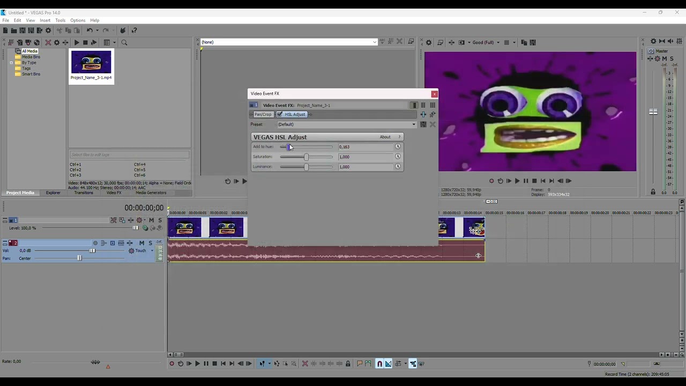Toggle Loop Playback in the transport bar
The height and width of the screenshot is (386, 686).
click(180, 363)
